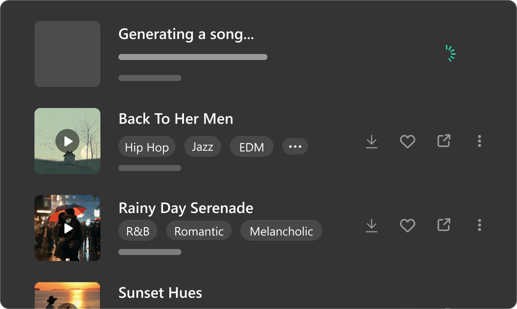This screenshot has width=517, height=309.
Task: Select the Romantic tag
Action: coord(199,231)
